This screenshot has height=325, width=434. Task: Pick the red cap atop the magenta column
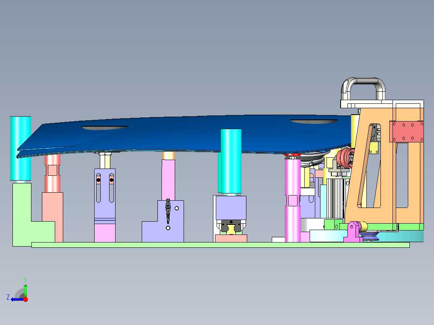293,154
